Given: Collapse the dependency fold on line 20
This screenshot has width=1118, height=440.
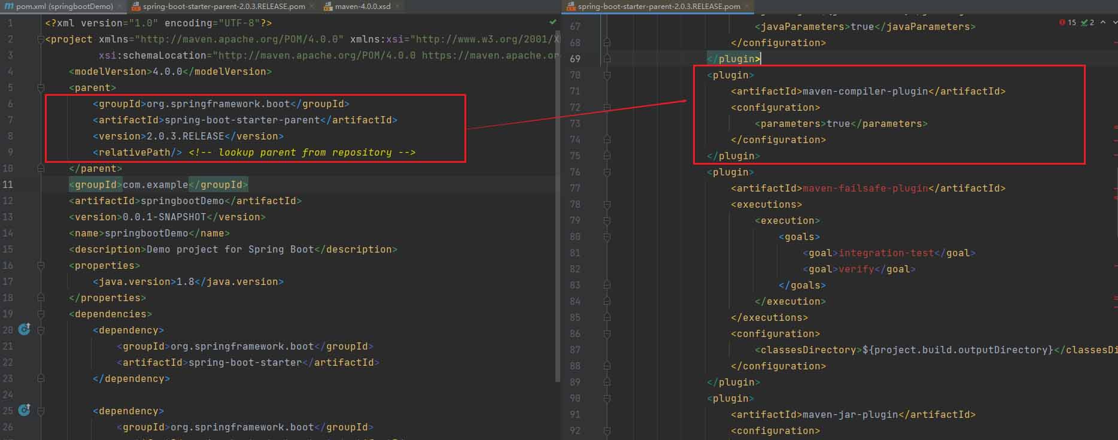Looking at the screenshot, I should [40, 330].
